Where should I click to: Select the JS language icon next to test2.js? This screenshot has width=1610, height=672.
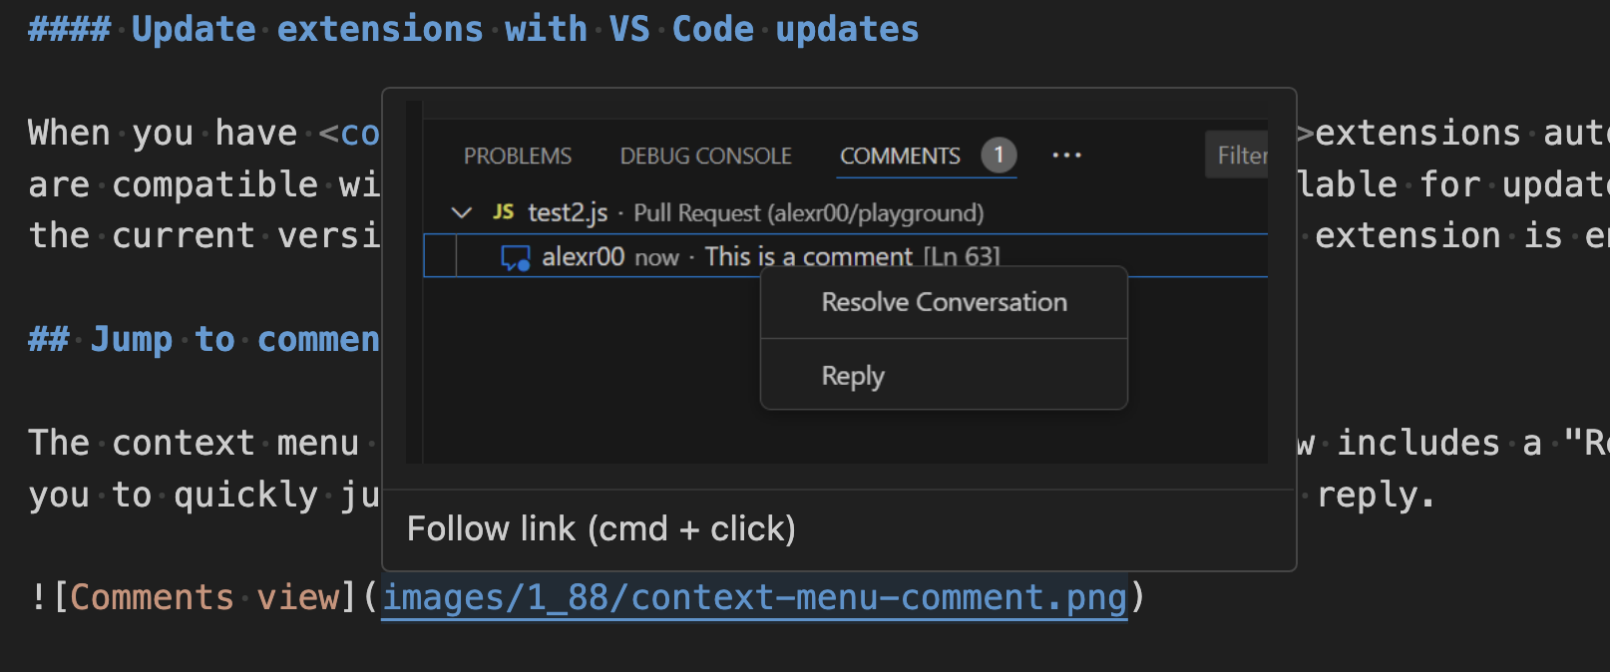tap(504, 212)
